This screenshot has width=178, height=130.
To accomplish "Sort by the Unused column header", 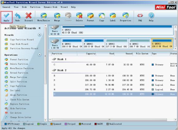I will click(124, 54).
